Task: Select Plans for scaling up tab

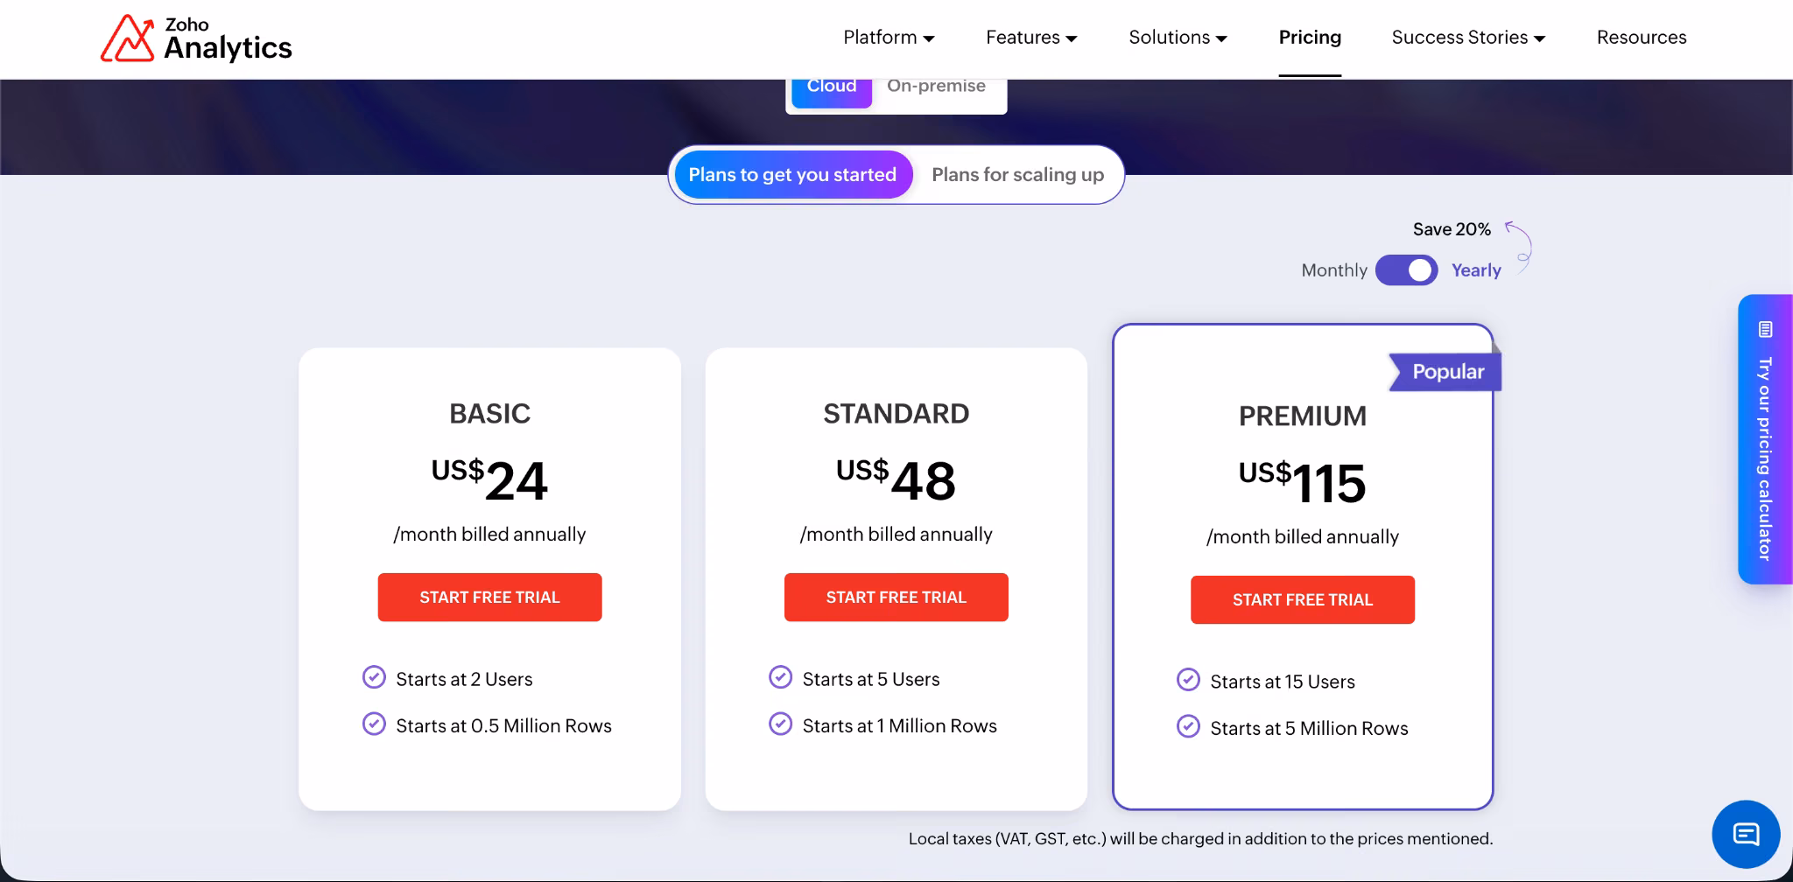Action: tap(1017, 175)
